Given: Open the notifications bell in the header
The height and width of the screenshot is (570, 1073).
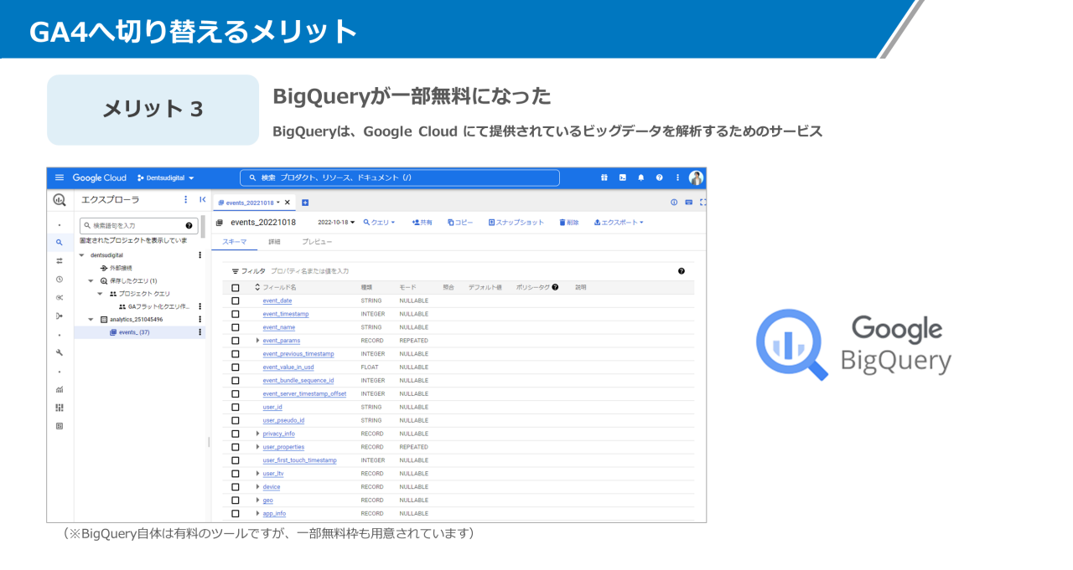Looking at the screenshot, I should click(642, 177).
